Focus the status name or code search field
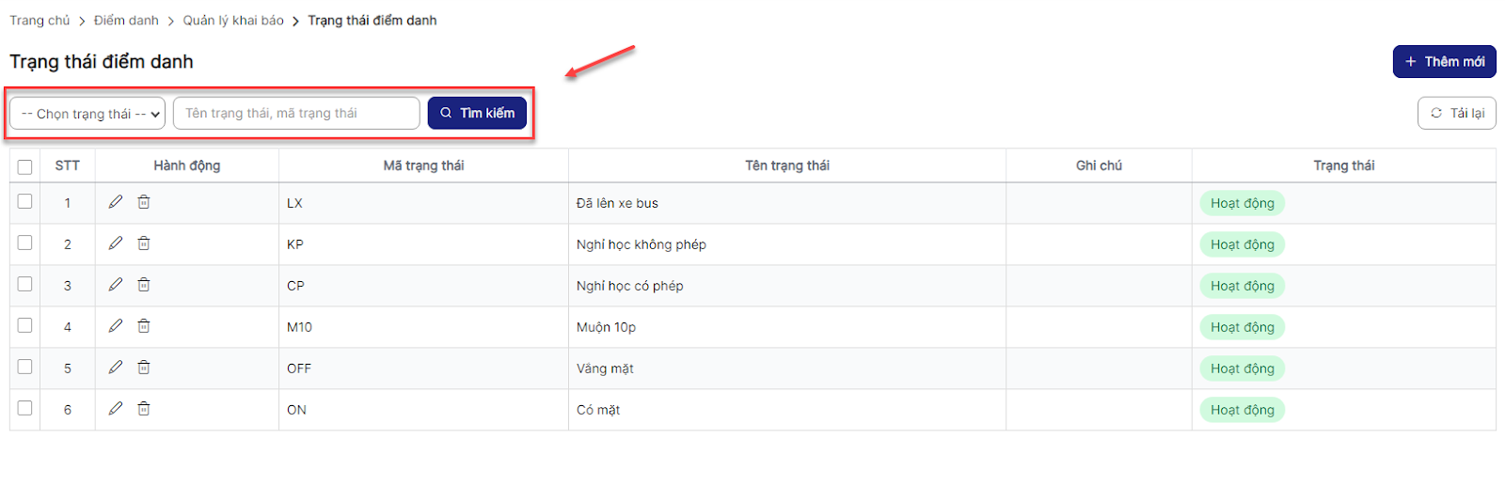This screenshot has height=486, width=1505. (296, 113)
